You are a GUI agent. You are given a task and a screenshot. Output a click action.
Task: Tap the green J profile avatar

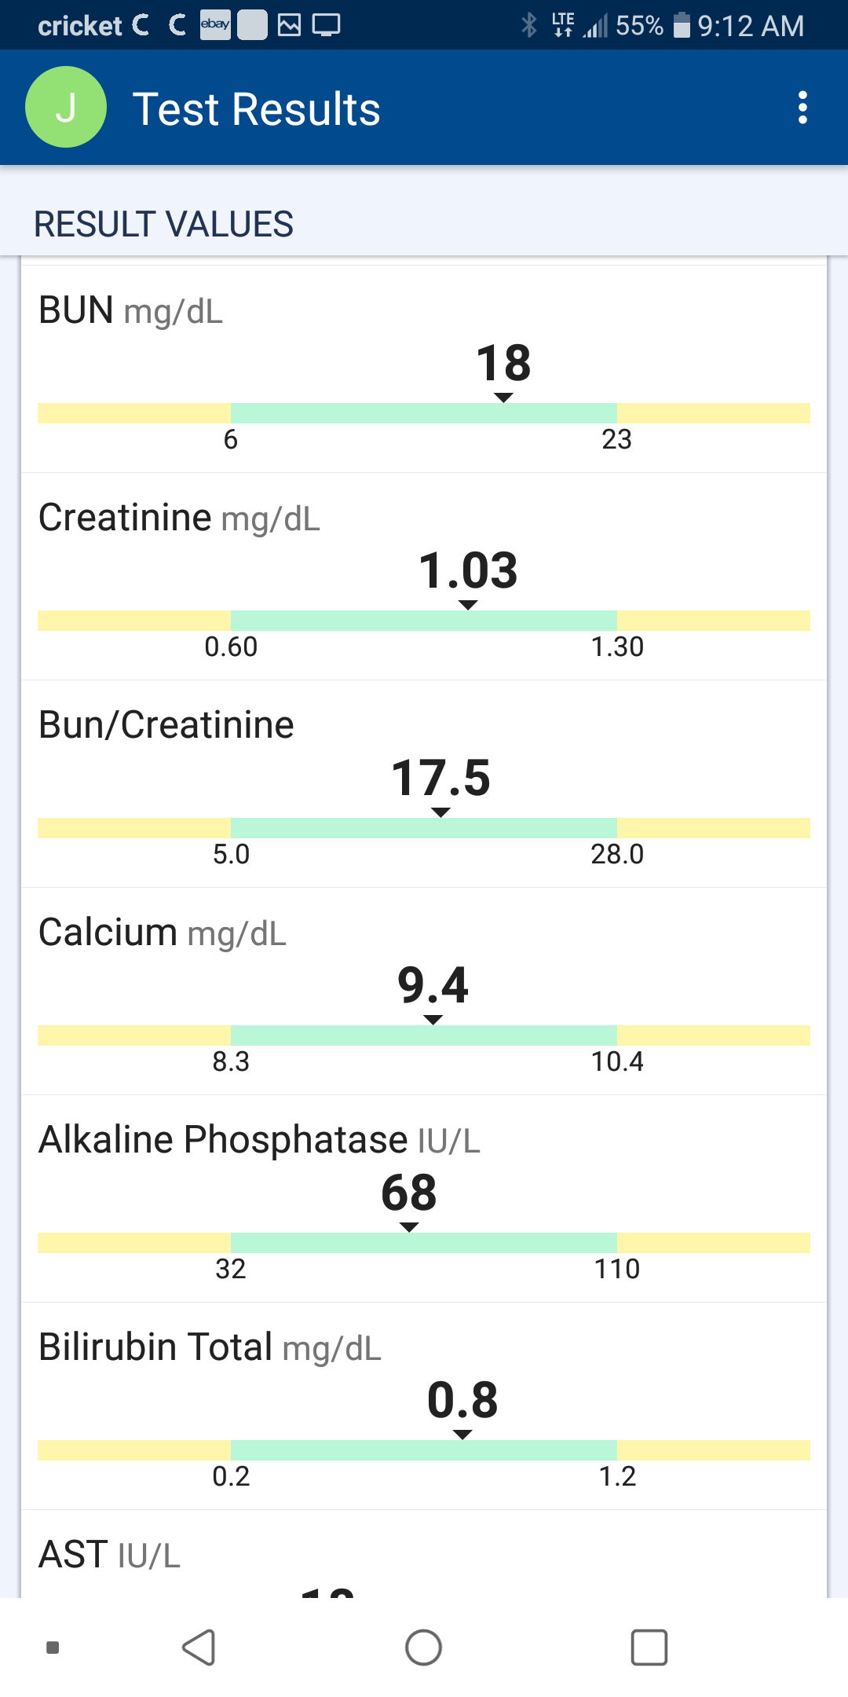coord(66,108)
